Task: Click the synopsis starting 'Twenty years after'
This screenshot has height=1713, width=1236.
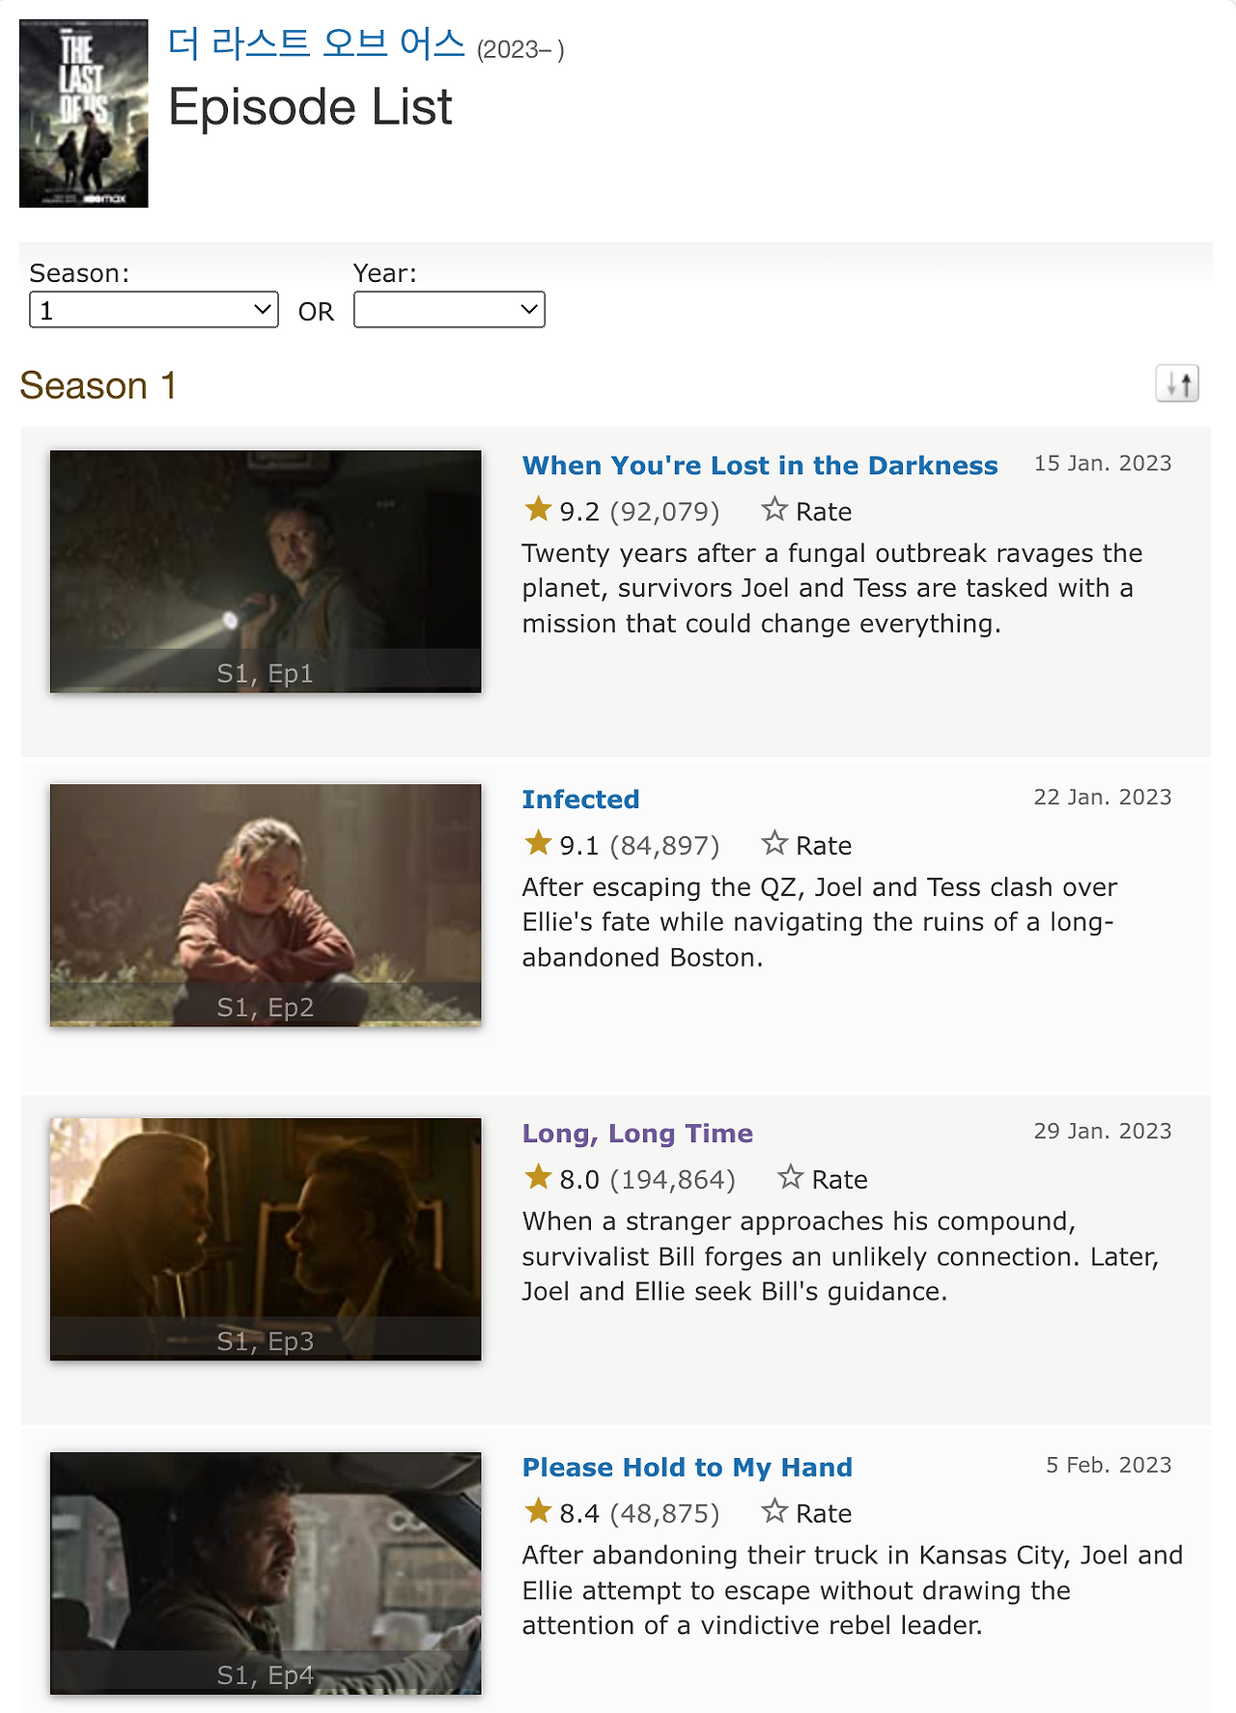Action: 832,588
